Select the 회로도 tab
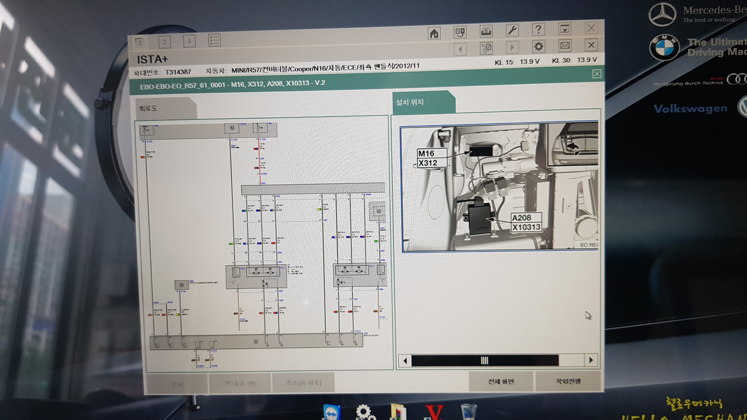Image resolution: width=747 pixels, height=420 pixels. [148, 108]
